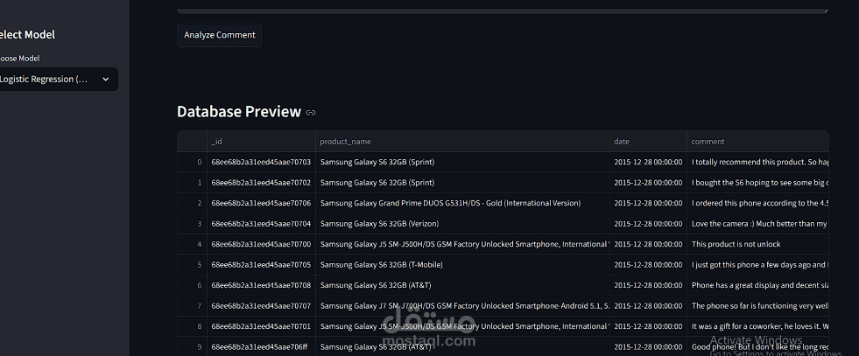Copy anchor link beside Database Preview heading
Viewport: 859px width, 356px height.
tap(311, 112)
